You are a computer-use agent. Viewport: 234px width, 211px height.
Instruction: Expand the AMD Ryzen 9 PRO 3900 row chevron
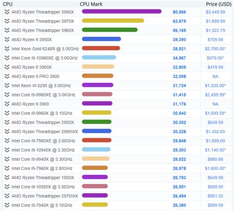click(7, 77)
